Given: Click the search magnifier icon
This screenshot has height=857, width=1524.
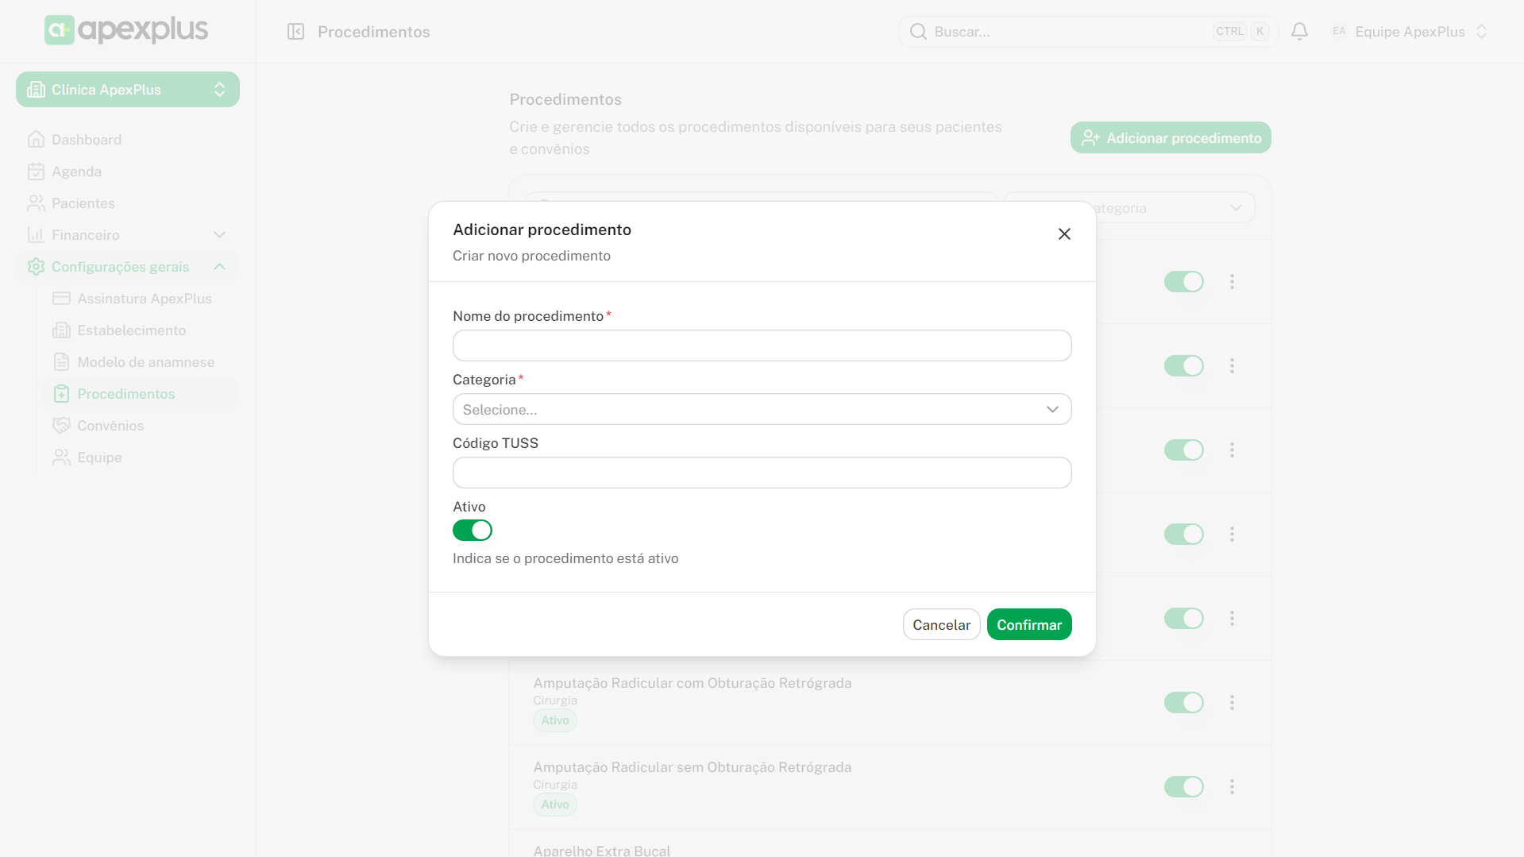Looking at the screenshot, I should pyautogui.click(x=918, y=32).
